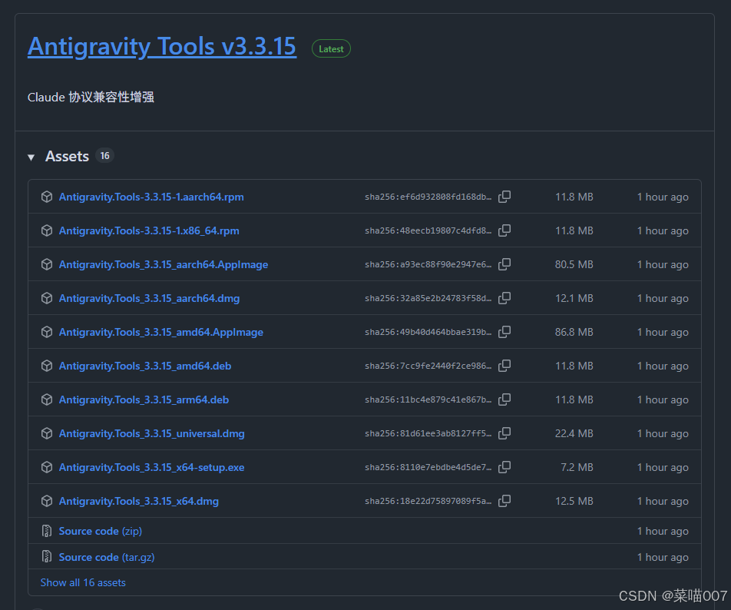
Task: Select hash text sha256:49b40d464bbae319b…
Action: (x=428, y=332)
